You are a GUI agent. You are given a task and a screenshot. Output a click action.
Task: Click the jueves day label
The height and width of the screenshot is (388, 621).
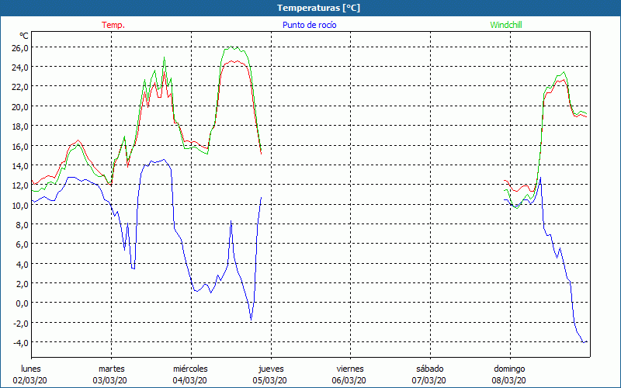tap(271, 369)
